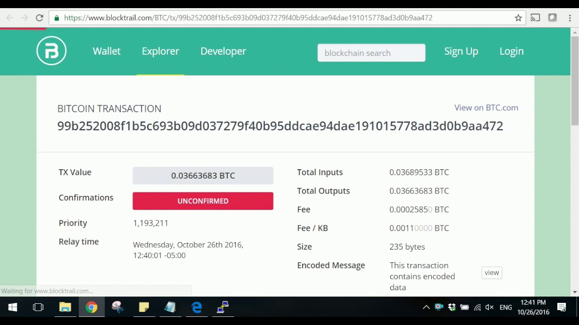This screenshot has height=325, width=579.
Task: Select the transaction hash heading text
Action: [280, 126]
